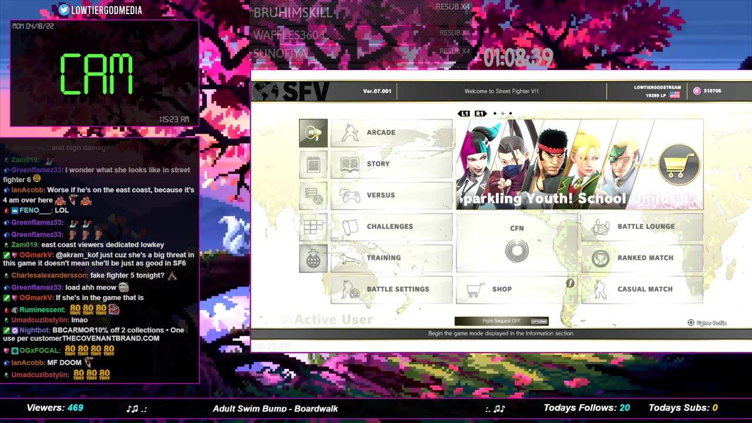Click the circular CFN ring icon
Image resolution: width=752 pixels, height=423 pixels.
[x=517, y=251]
